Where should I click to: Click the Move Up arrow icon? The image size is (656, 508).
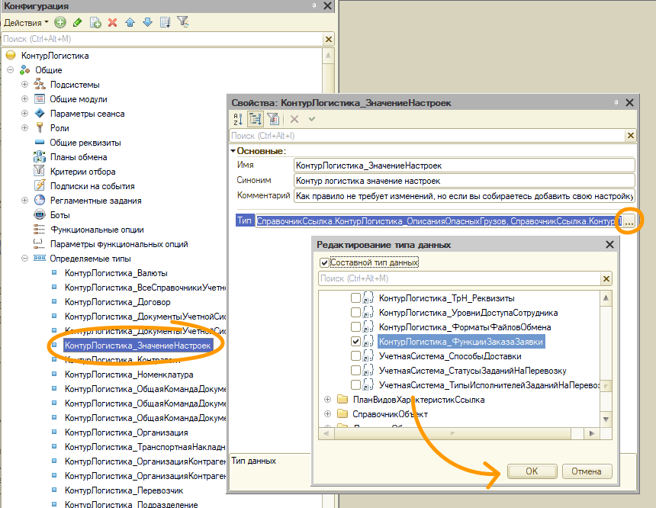(x=130, y=22)
